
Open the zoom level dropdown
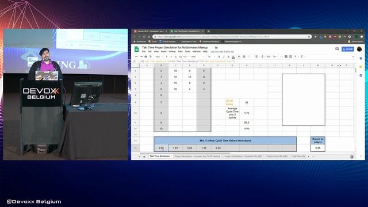tap(159, 56)
